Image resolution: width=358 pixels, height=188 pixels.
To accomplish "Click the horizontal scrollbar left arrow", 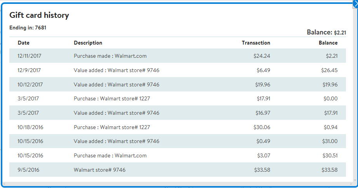I will pyautogui.click(x=4, y=184).
